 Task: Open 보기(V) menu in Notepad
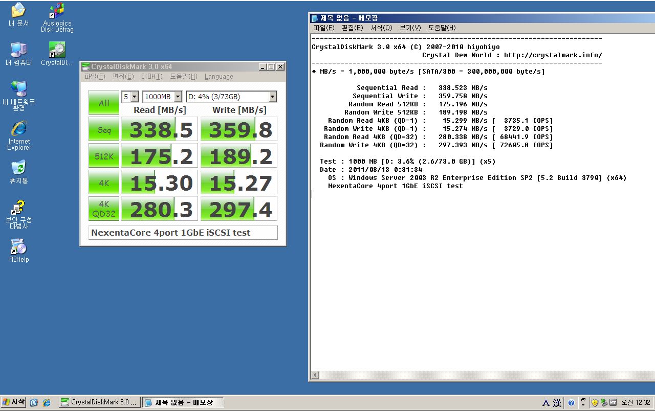pyautogui.click(x=410, y=28)
